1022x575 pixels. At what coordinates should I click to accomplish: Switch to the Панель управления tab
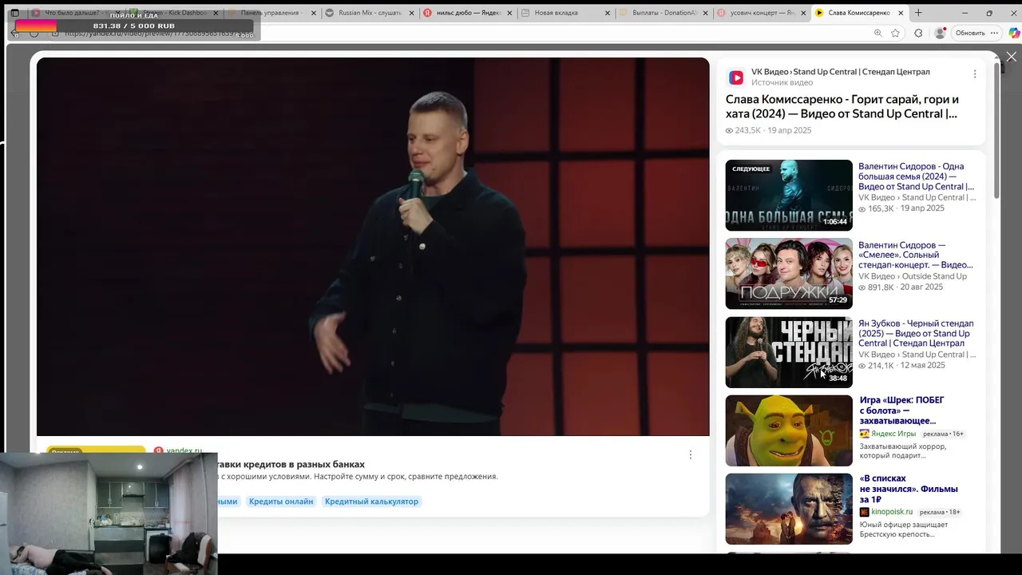270,13
